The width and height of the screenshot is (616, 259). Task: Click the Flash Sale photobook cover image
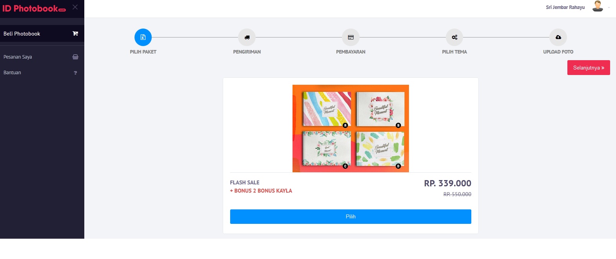click(351, 129)
